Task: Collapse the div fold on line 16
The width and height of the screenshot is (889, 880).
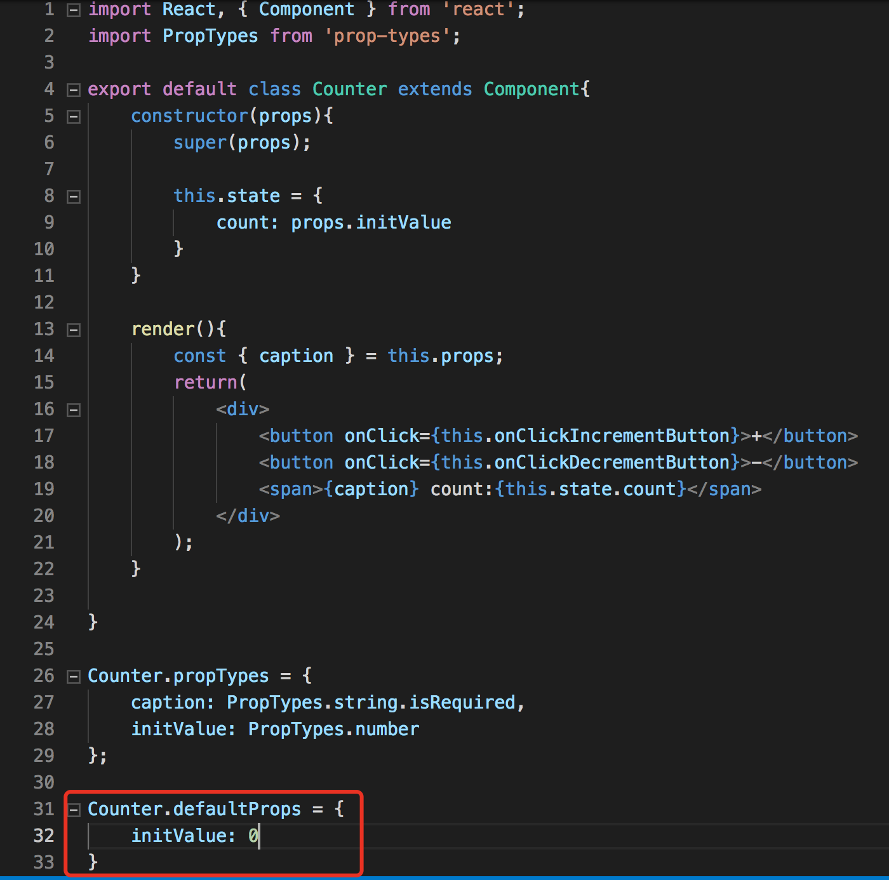Action: pyautogui.click(x=74, y=410)
